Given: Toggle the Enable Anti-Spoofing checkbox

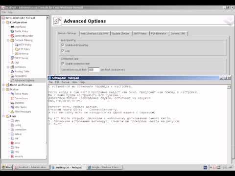Looking at the screenshot, I should pos(63,45).
